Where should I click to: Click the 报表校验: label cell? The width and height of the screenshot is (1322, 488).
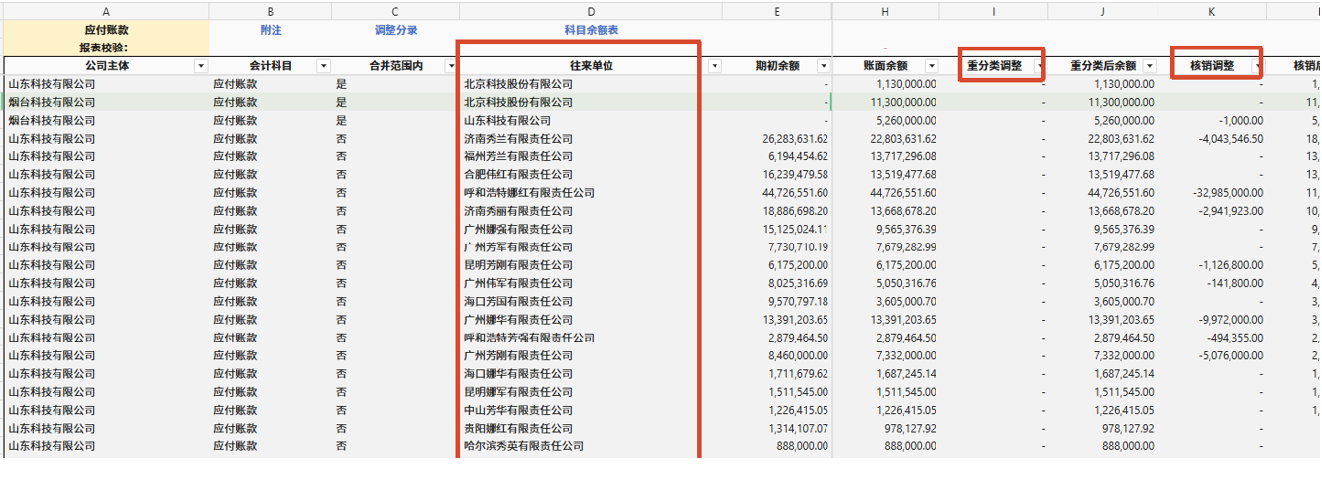click(x=105, y=48)
